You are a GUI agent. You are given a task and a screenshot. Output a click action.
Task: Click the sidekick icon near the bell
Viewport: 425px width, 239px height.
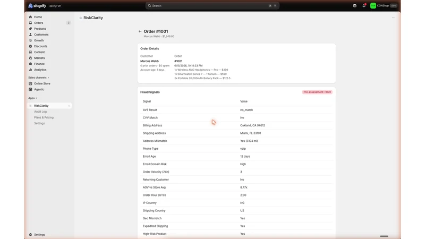click(354, 6)
